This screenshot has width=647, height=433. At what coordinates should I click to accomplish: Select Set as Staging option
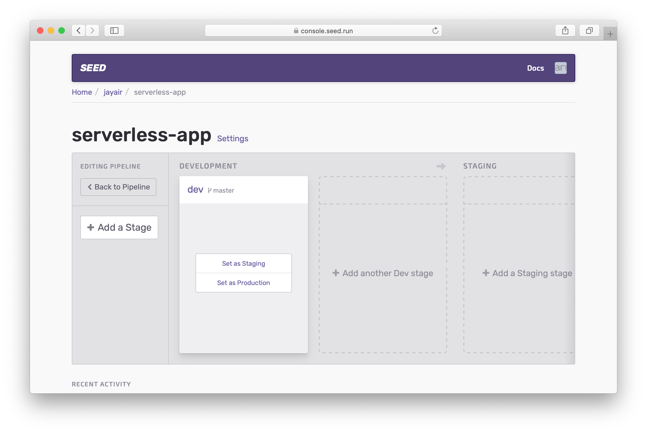(243, 263)
